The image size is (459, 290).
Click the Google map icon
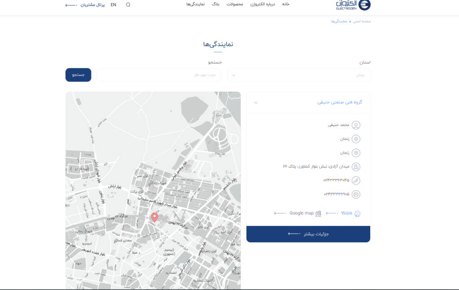click(x=318, y=214)
